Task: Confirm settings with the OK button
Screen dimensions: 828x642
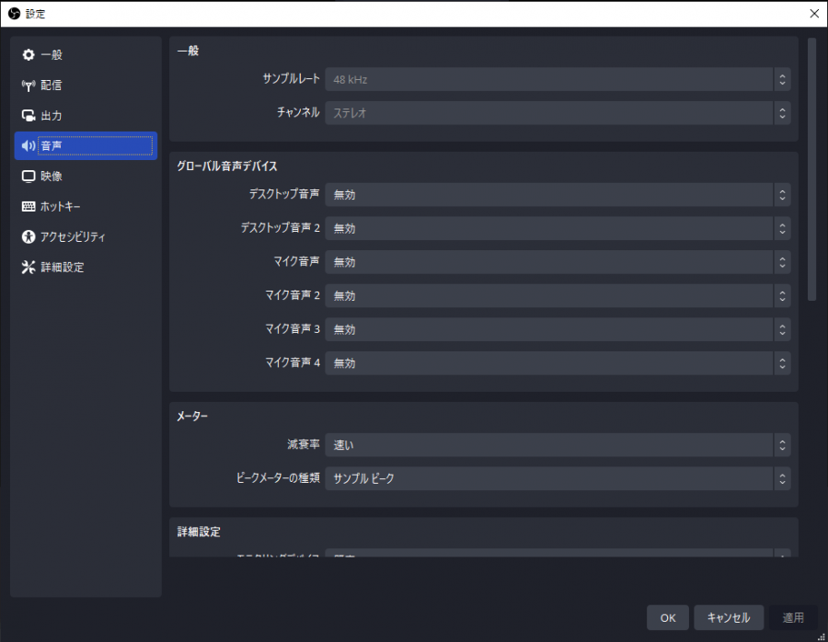Action: pyautogui.click(x=667, y=617)
